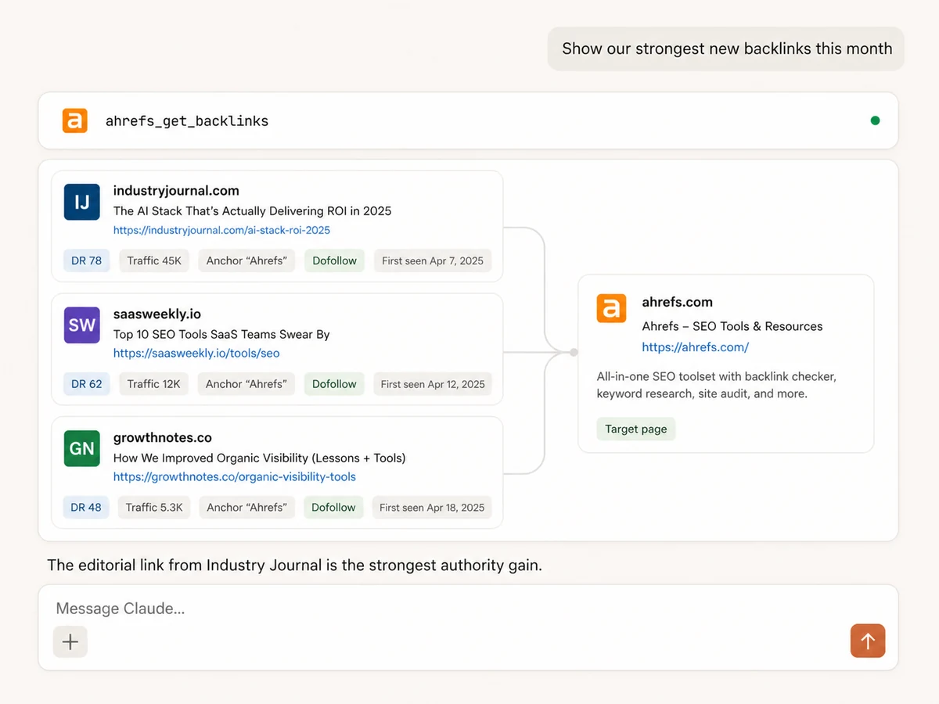Viewport: 939px width, 704px height.
Task: Click the Traffic 12K tag
Action: point(153,384)
